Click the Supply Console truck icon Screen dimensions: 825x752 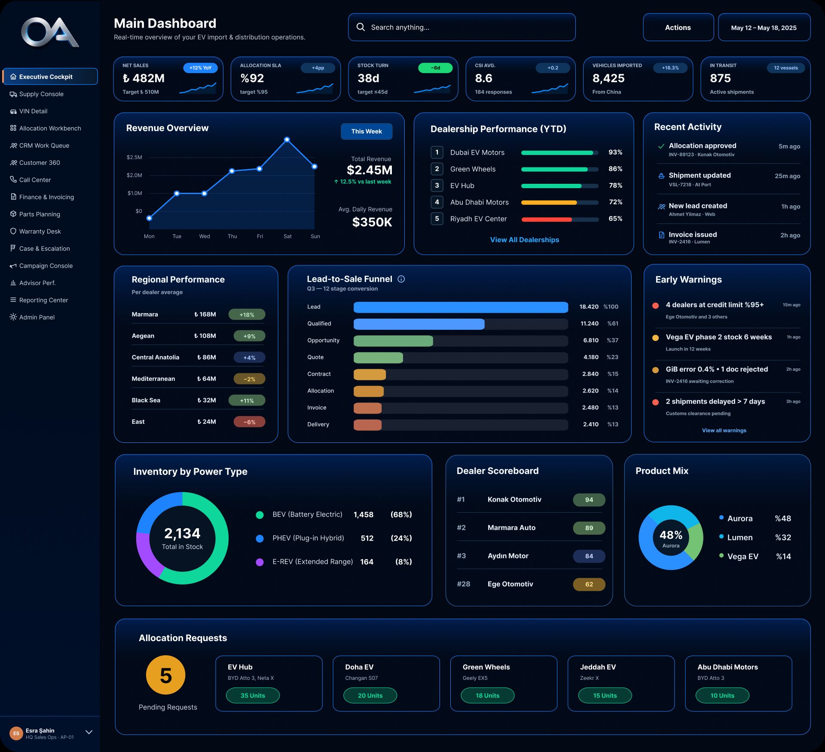pyautogui.click(x=13, y=94)
